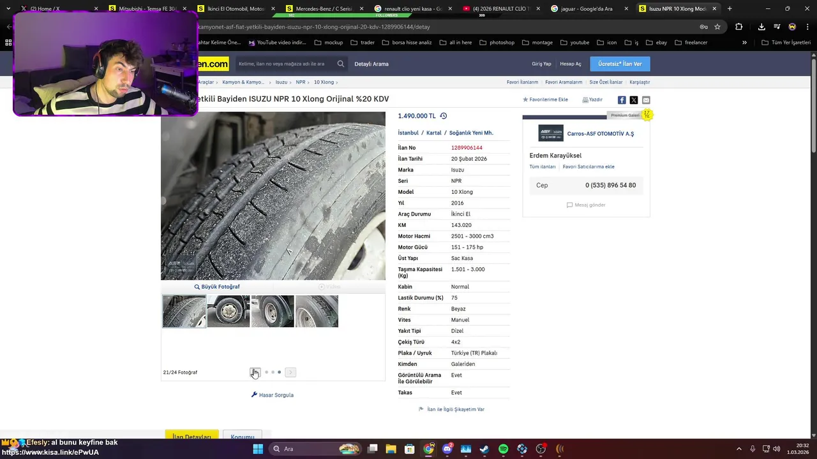Click the İlan ile İlgili Şikayetim Var link

tap(456, 409)
